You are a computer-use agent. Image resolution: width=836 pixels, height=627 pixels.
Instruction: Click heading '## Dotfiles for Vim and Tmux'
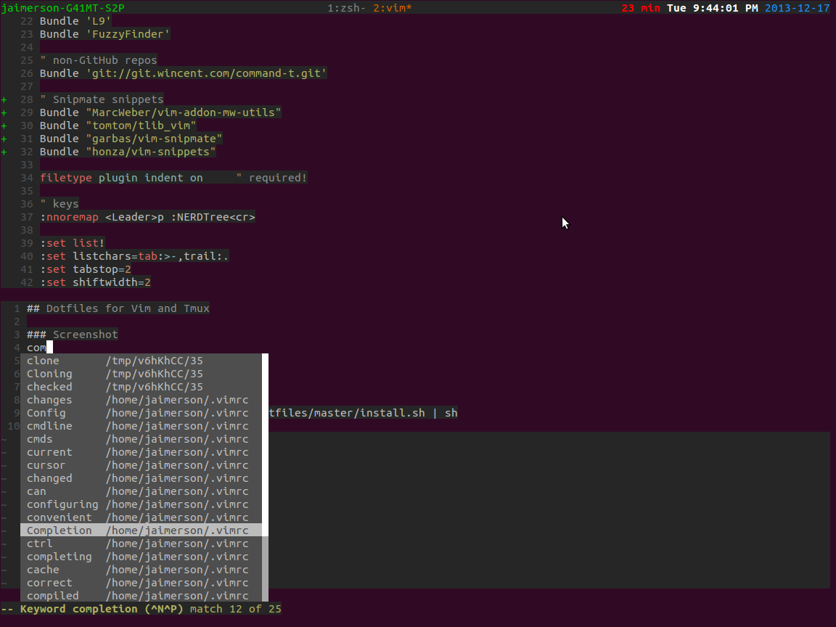[118, 308]
